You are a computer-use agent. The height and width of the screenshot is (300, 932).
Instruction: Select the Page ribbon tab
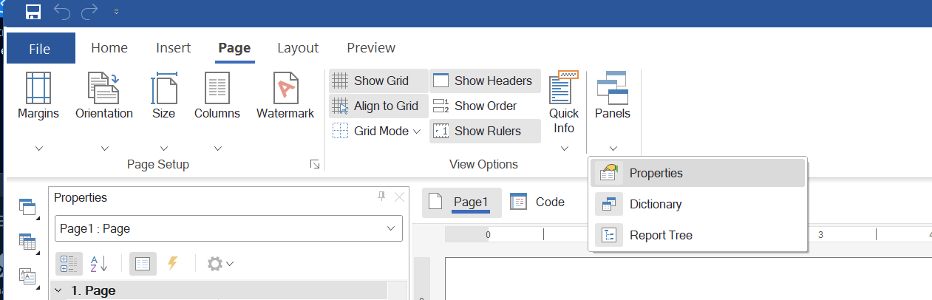234,48
